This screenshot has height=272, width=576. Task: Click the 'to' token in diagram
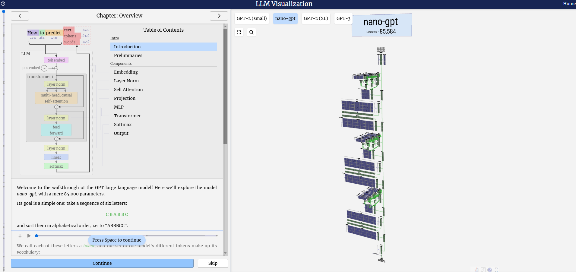42,33
